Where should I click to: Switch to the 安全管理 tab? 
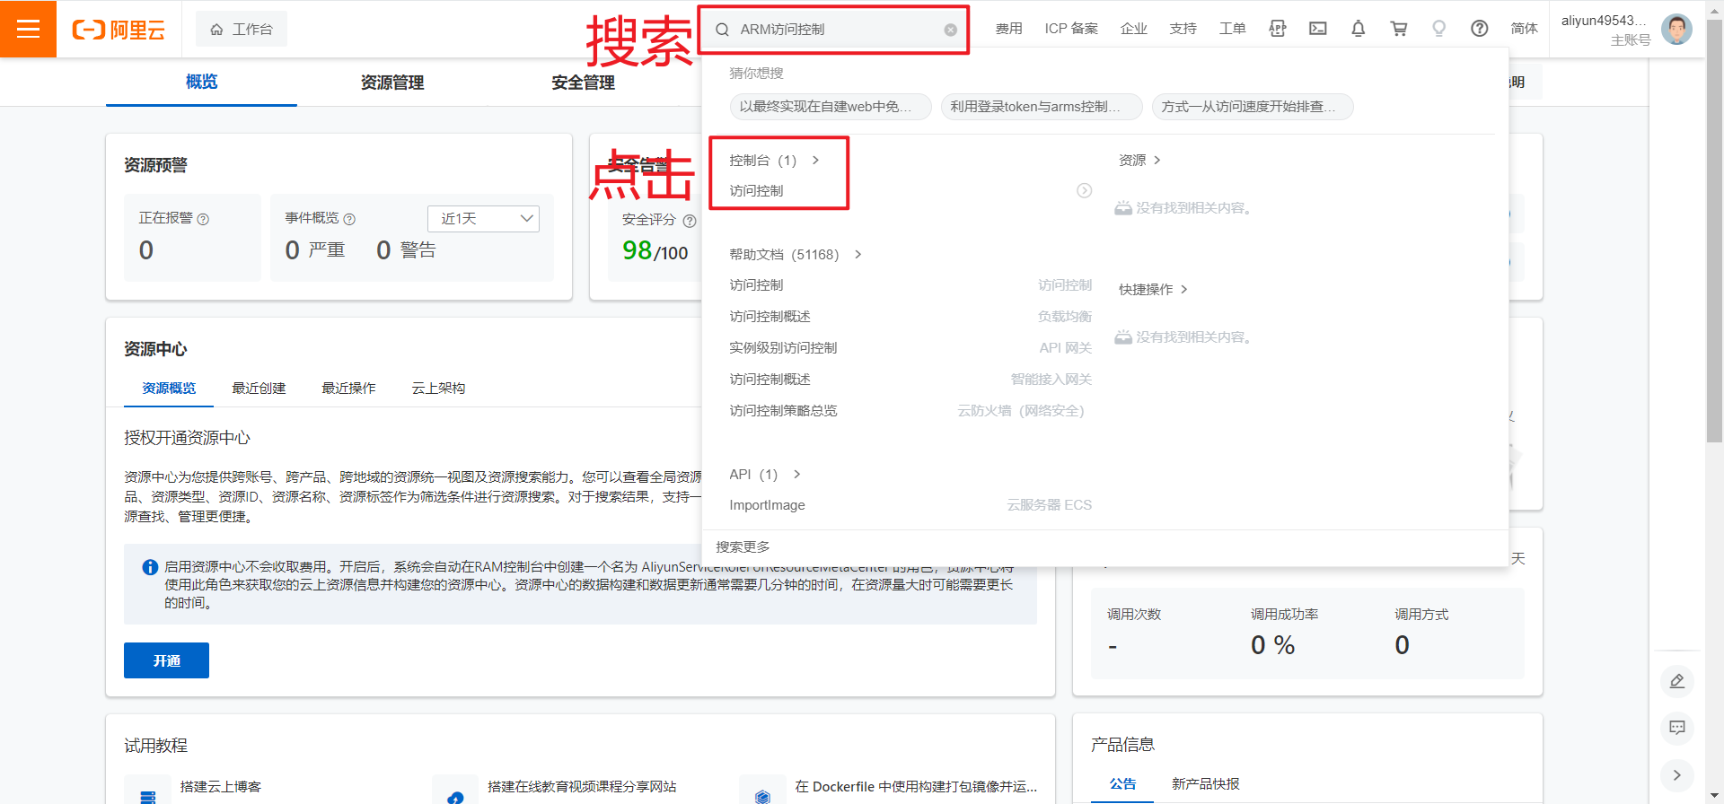click(x=583, y=83)
